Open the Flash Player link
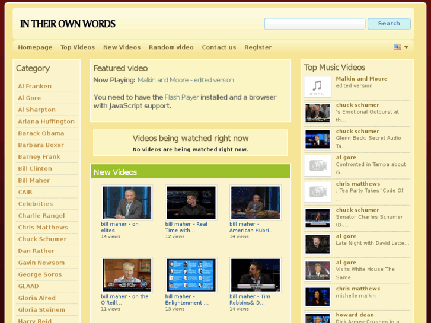Viewport: 431px width, 323px height. pyautogui.click(x=181, y=97)
